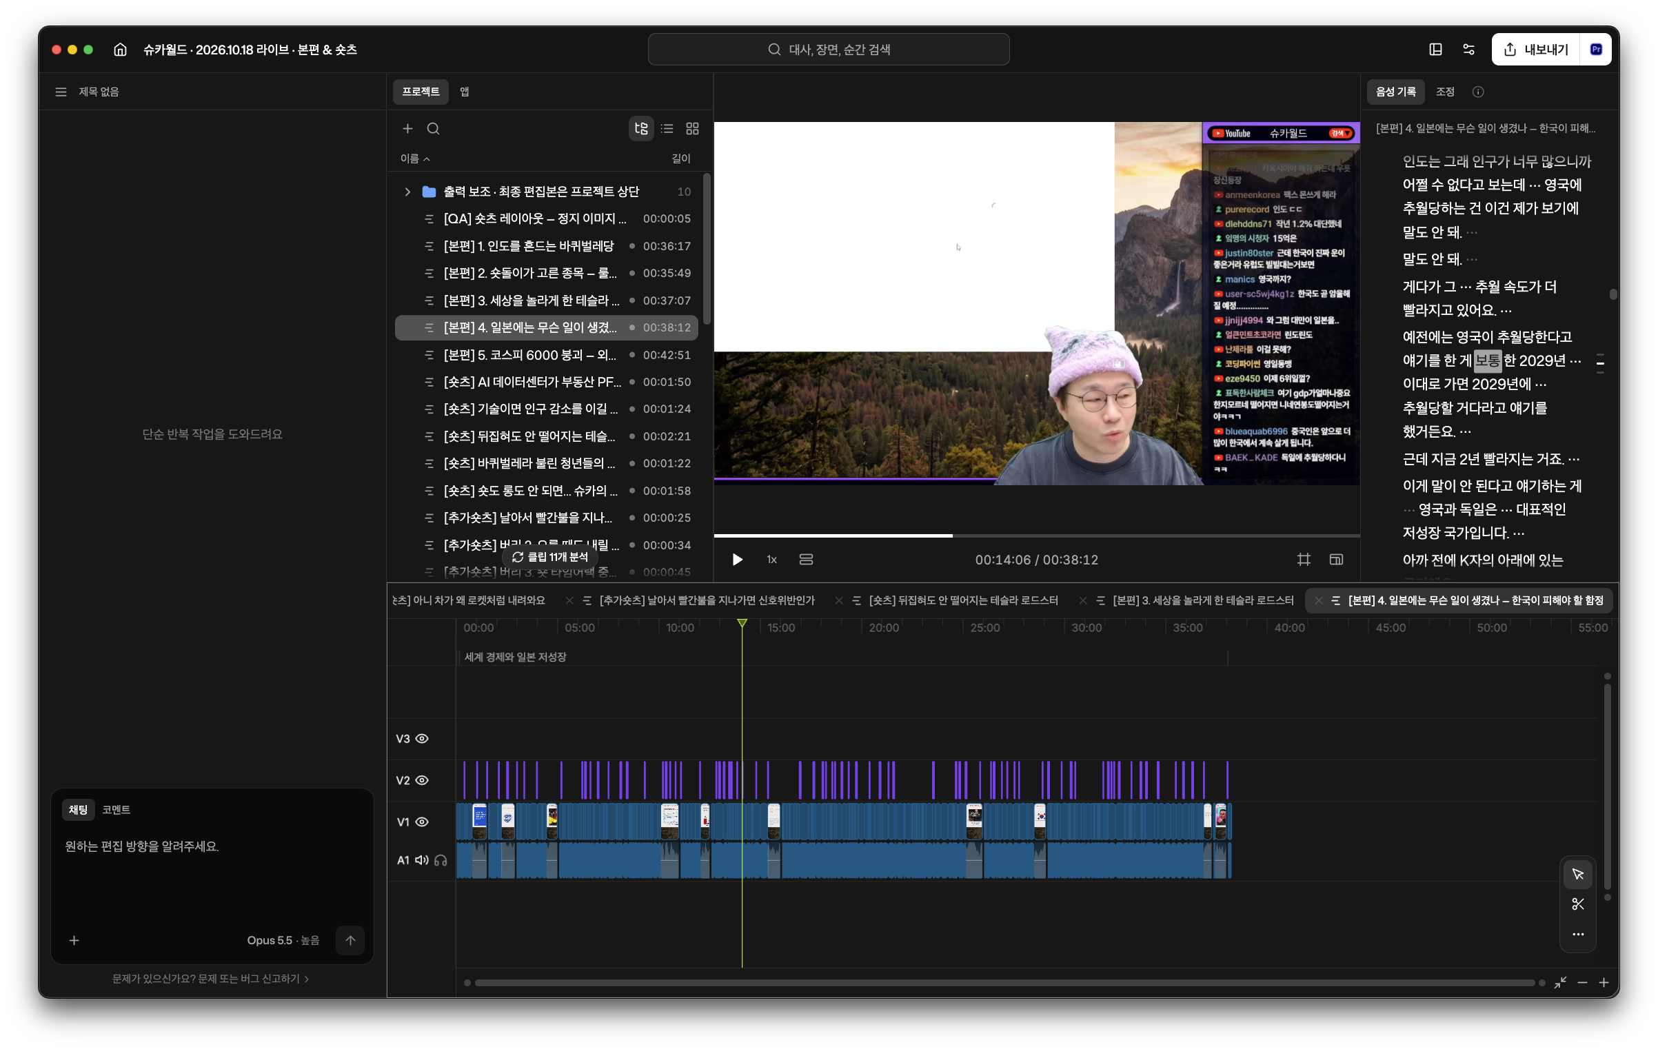The width and height of the screenshot is (1658, 1049).
Task: Expand the 출력 보조 folder
Action: pos(407,192)
